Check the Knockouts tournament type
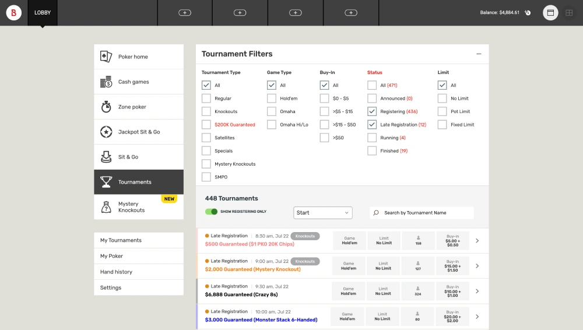Screen dimensions: 583x330 [x=206, y=111]
